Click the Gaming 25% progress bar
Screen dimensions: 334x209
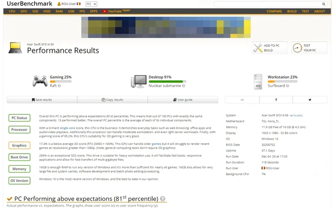[61, 82]
